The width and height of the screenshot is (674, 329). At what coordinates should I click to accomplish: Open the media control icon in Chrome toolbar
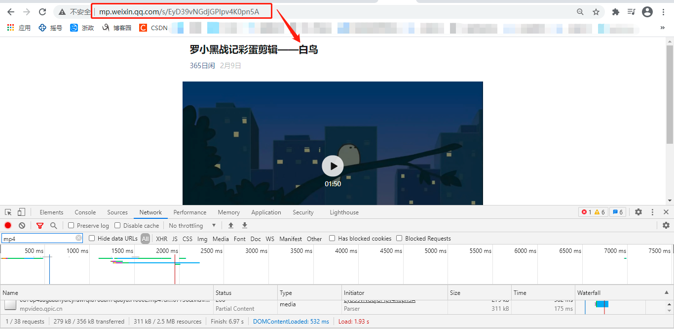631,12
